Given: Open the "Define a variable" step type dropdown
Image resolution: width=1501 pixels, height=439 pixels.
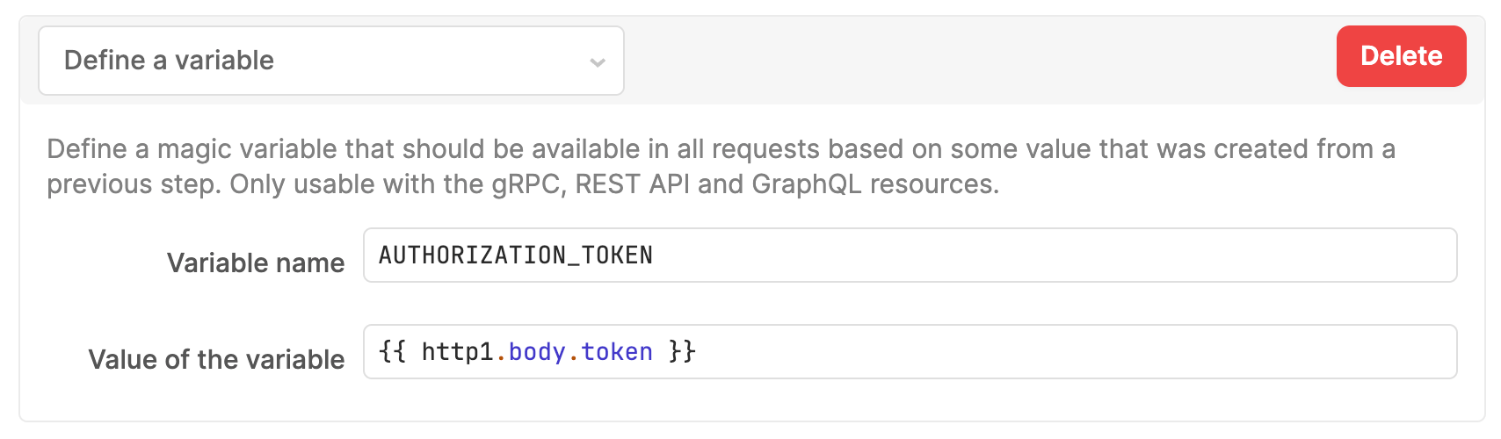Looking at the screenshot, I should [331, 61].
